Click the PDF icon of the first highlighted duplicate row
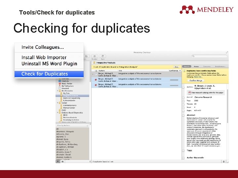Image resolution: width=238 pixels, height=178 pixels. (x=96, y=80)
